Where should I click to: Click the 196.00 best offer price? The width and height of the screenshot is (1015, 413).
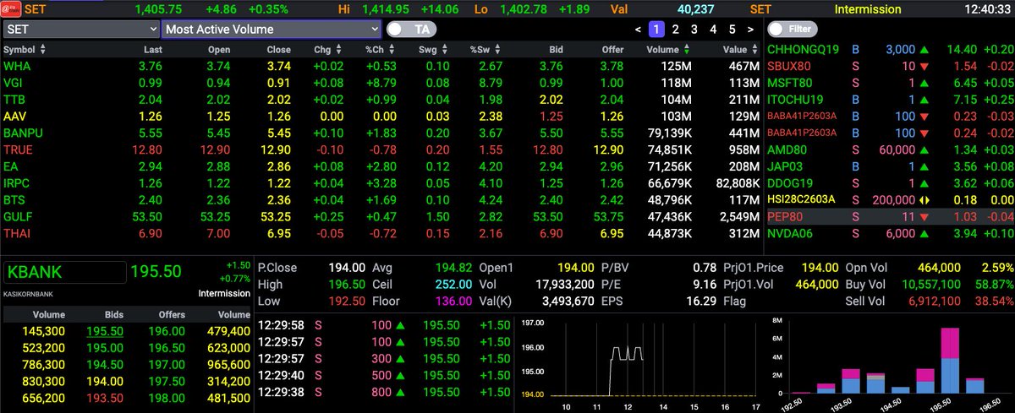tap(167, 332)
